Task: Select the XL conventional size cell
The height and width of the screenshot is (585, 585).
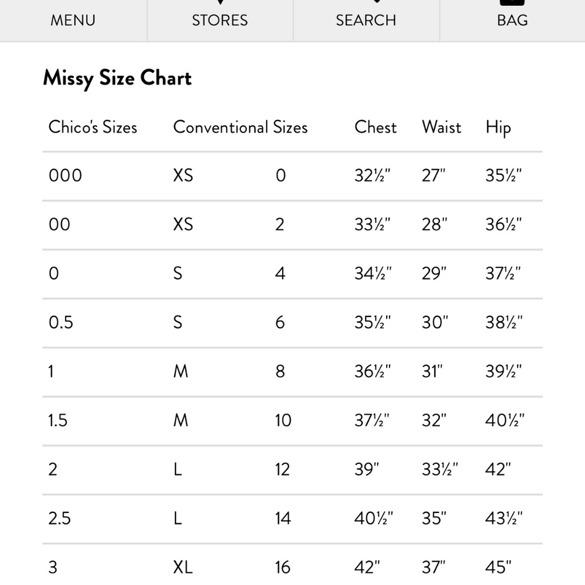Action: (183, 567)
